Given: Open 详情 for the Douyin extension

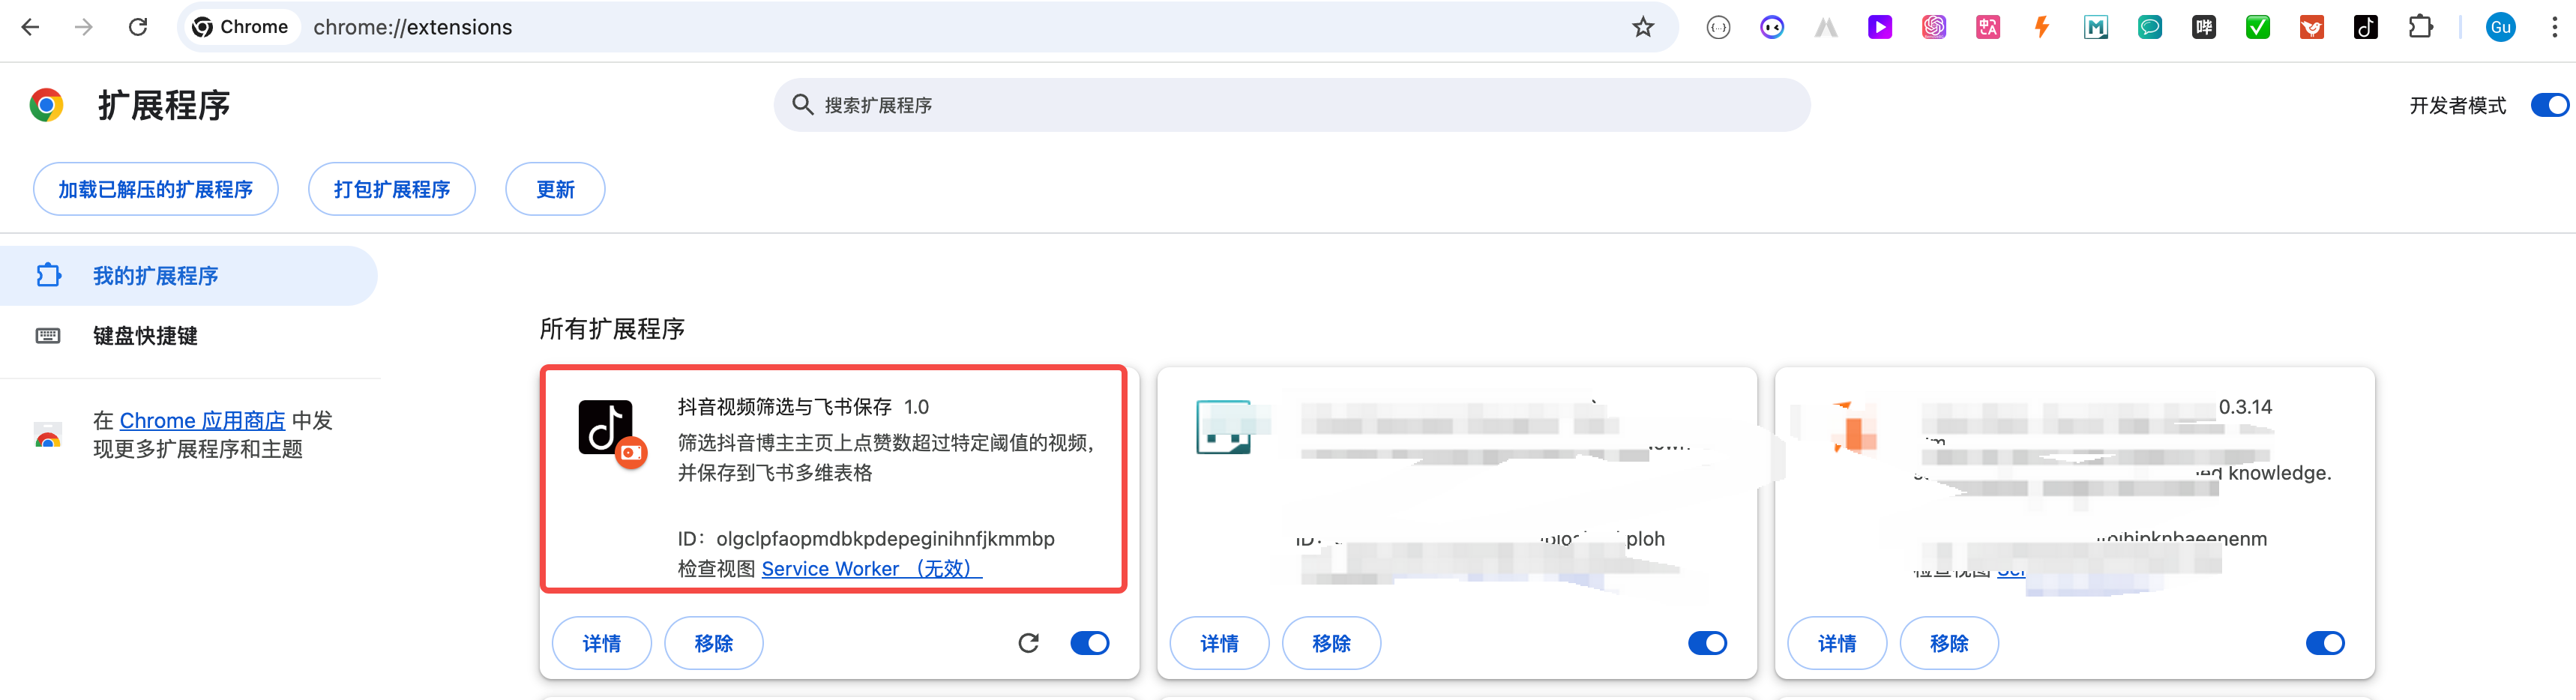Looking at the screenshot, I should (602, 643).
